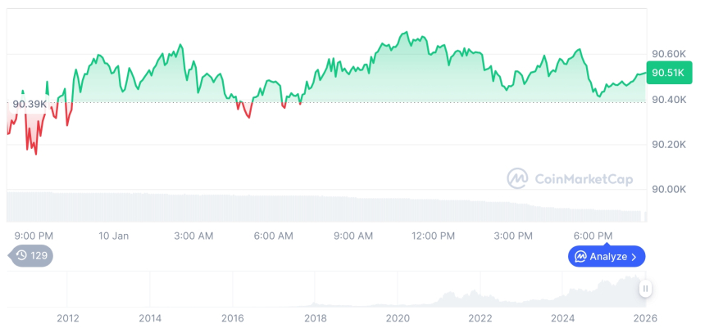
Task: Click the 90.39K opening price label
Action: pos(30,103)
